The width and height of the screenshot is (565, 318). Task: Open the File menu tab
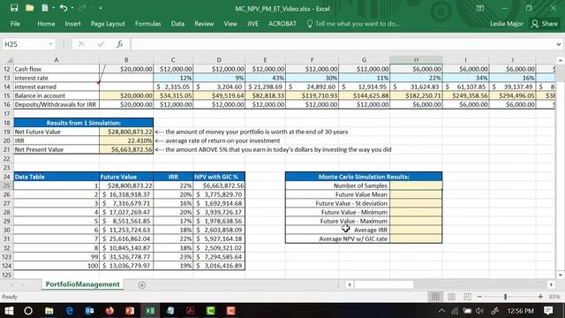coord(15,24)
